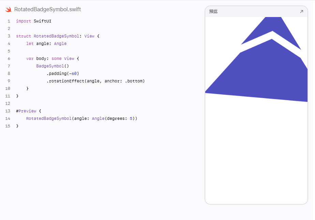Click line number 1 in gutter
This screenshot has height=220, width=315.
(x=9, y=21)
